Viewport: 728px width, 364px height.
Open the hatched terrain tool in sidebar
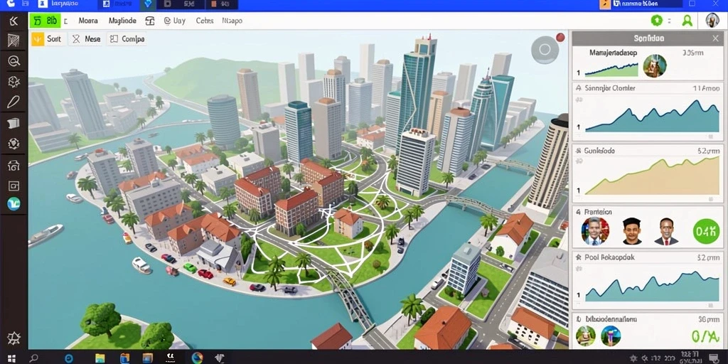pyautogui.click(x=14, y=41)
